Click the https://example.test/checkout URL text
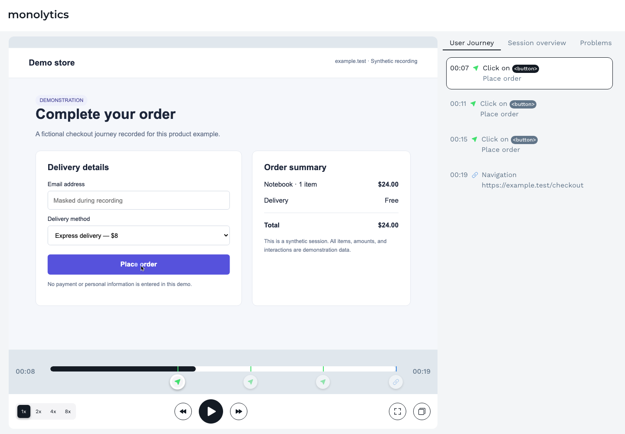This screenshot has height=434, width=625. click(x=533, y=185)
